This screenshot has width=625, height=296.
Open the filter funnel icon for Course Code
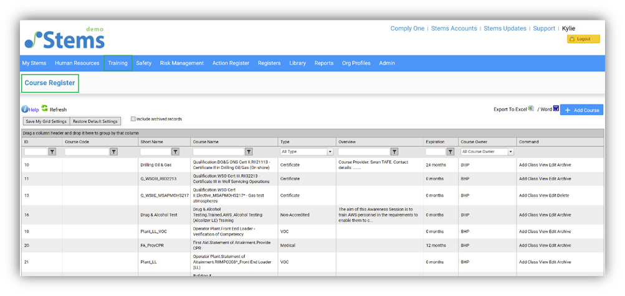click(113, 152)
